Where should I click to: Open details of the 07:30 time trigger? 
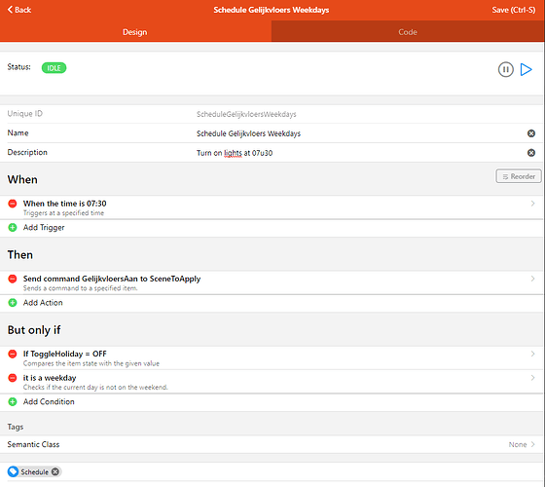pyautogui.click(x=532, y=204)
